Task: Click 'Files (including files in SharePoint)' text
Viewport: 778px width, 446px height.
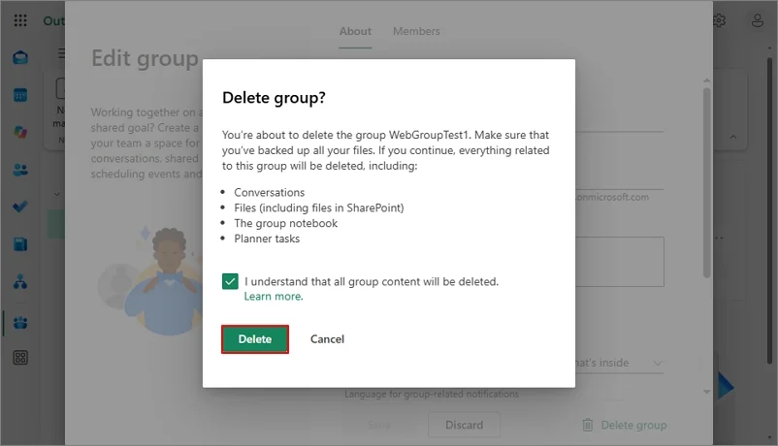Action: point(319,207)
